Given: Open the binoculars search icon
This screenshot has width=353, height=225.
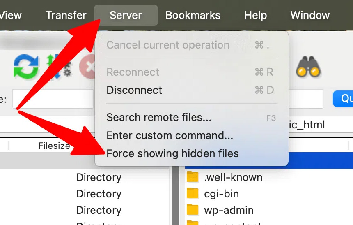Looking at the screenshot, I should (308, 67).
